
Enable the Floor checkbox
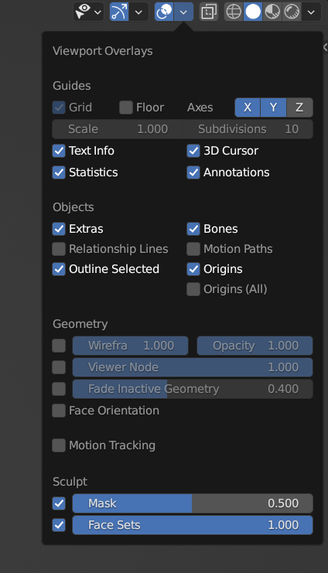pos(126,107)
